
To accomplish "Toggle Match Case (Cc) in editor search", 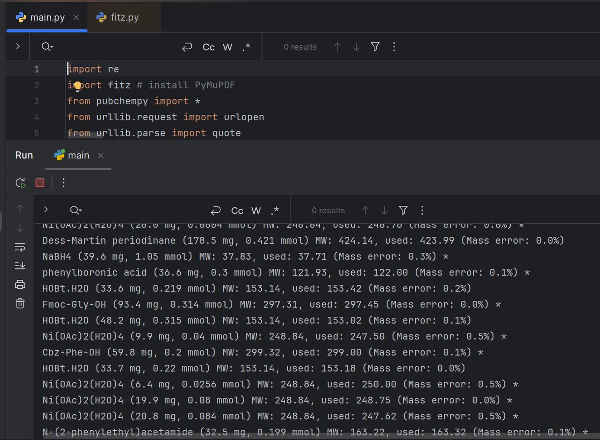I will (x=209, y=47).
